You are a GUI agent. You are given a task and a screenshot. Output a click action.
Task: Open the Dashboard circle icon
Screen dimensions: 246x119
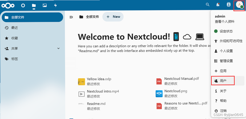(23, 6)
